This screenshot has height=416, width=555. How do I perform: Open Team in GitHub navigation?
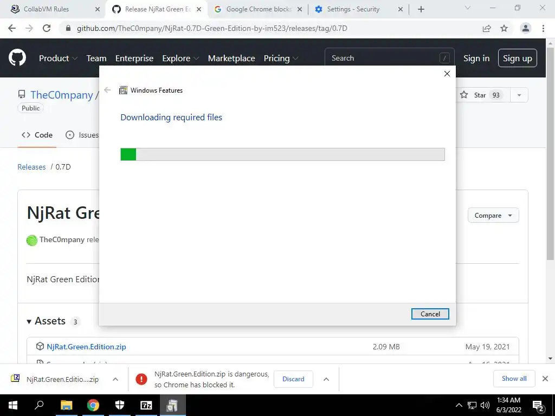coord(96,58)
